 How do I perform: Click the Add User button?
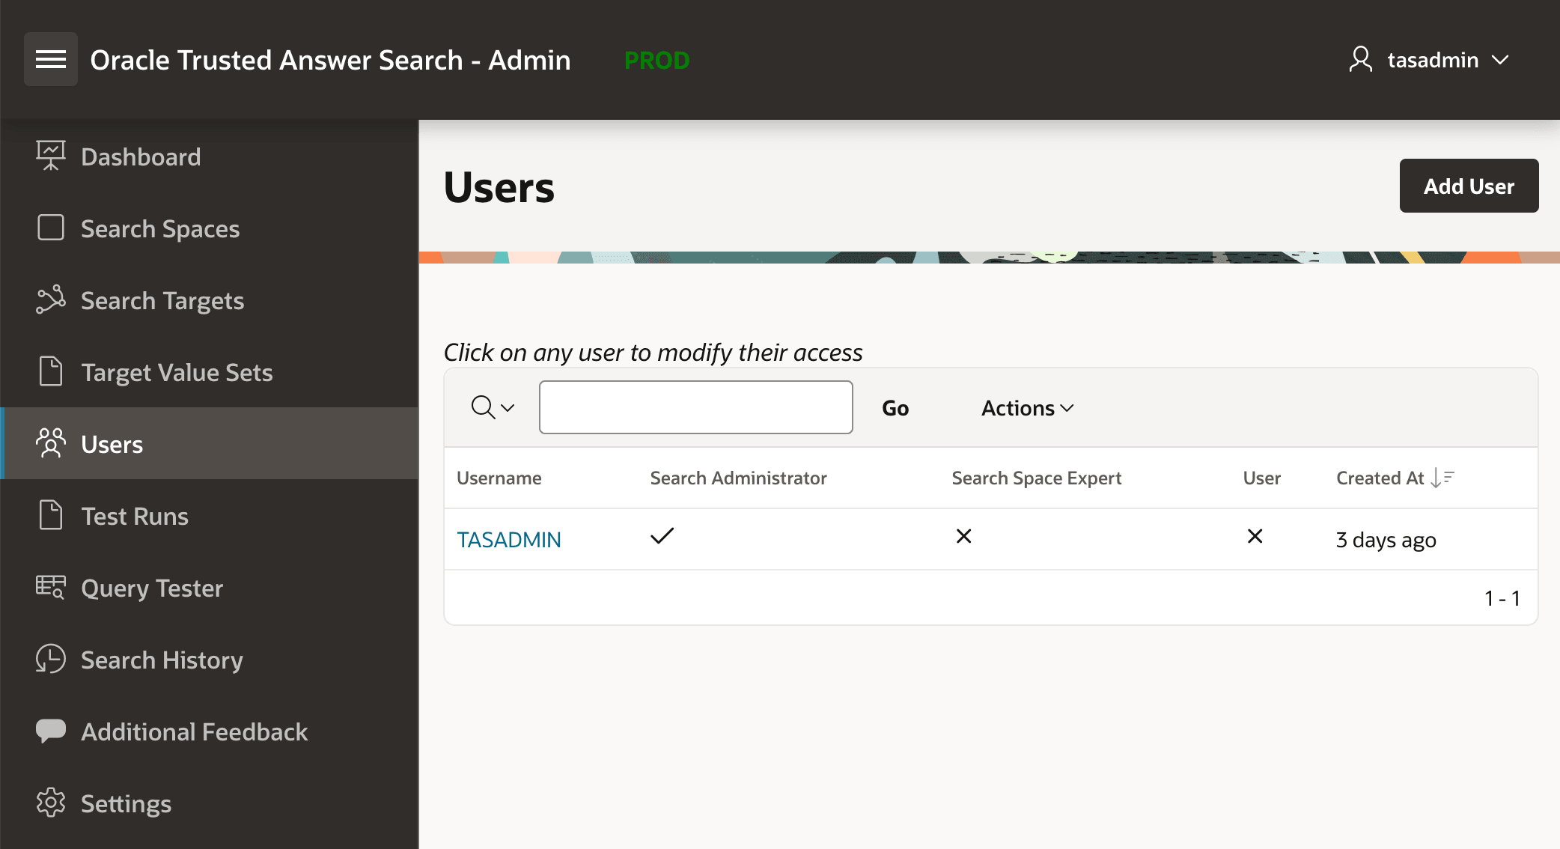click(x=1468, y=186)
